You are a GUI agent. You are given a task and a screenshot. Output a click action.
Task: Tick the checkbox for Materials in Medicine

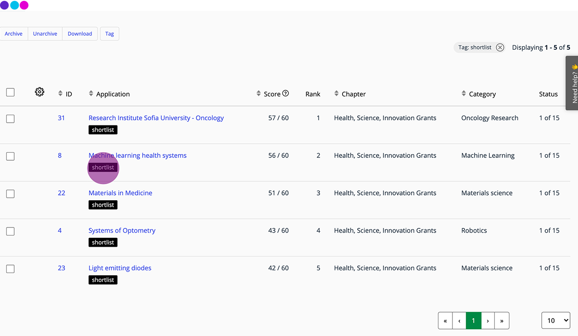pos(10,194)
